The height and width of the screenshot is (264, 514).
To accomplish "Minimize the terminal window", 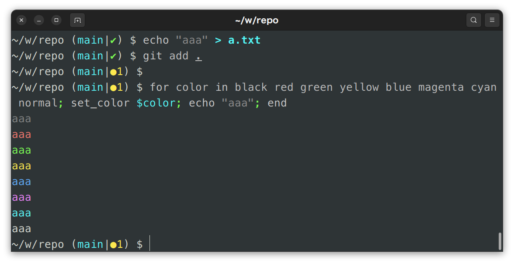I will pos(39,20).
